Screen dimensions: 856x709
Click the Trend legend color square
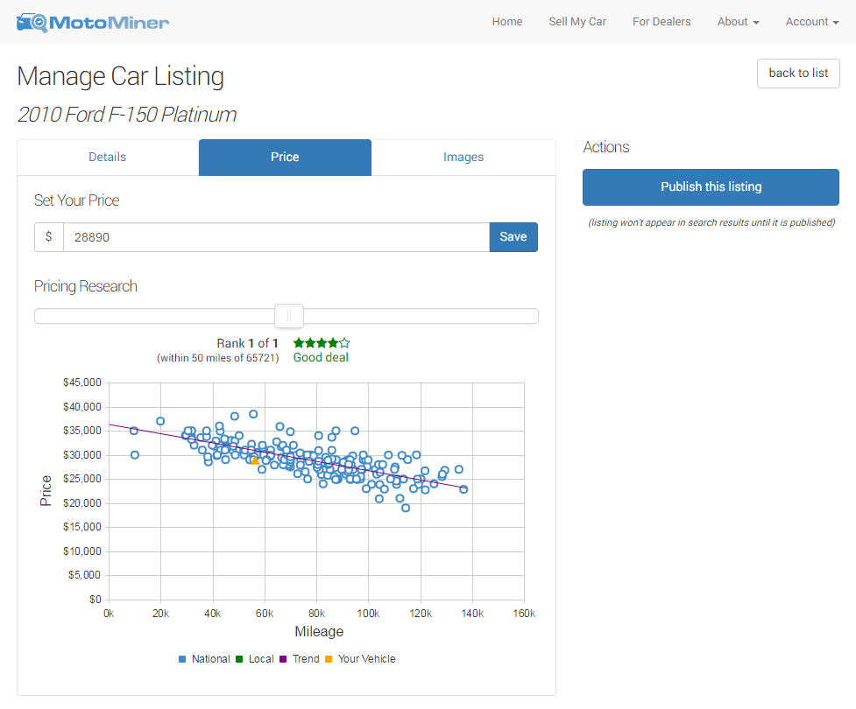(x=283, y=659)
